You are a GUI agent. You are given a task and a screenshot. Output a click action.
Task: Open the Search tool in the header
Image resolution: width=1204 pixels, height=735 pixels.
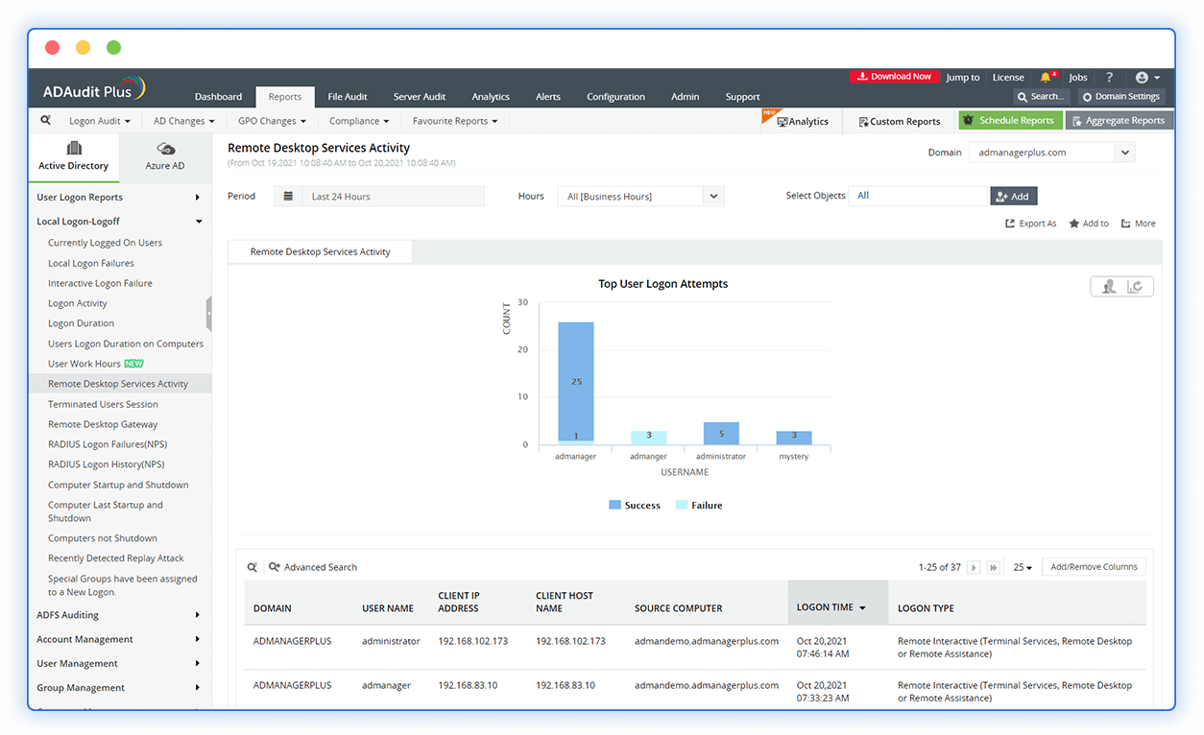[1041, 96]
